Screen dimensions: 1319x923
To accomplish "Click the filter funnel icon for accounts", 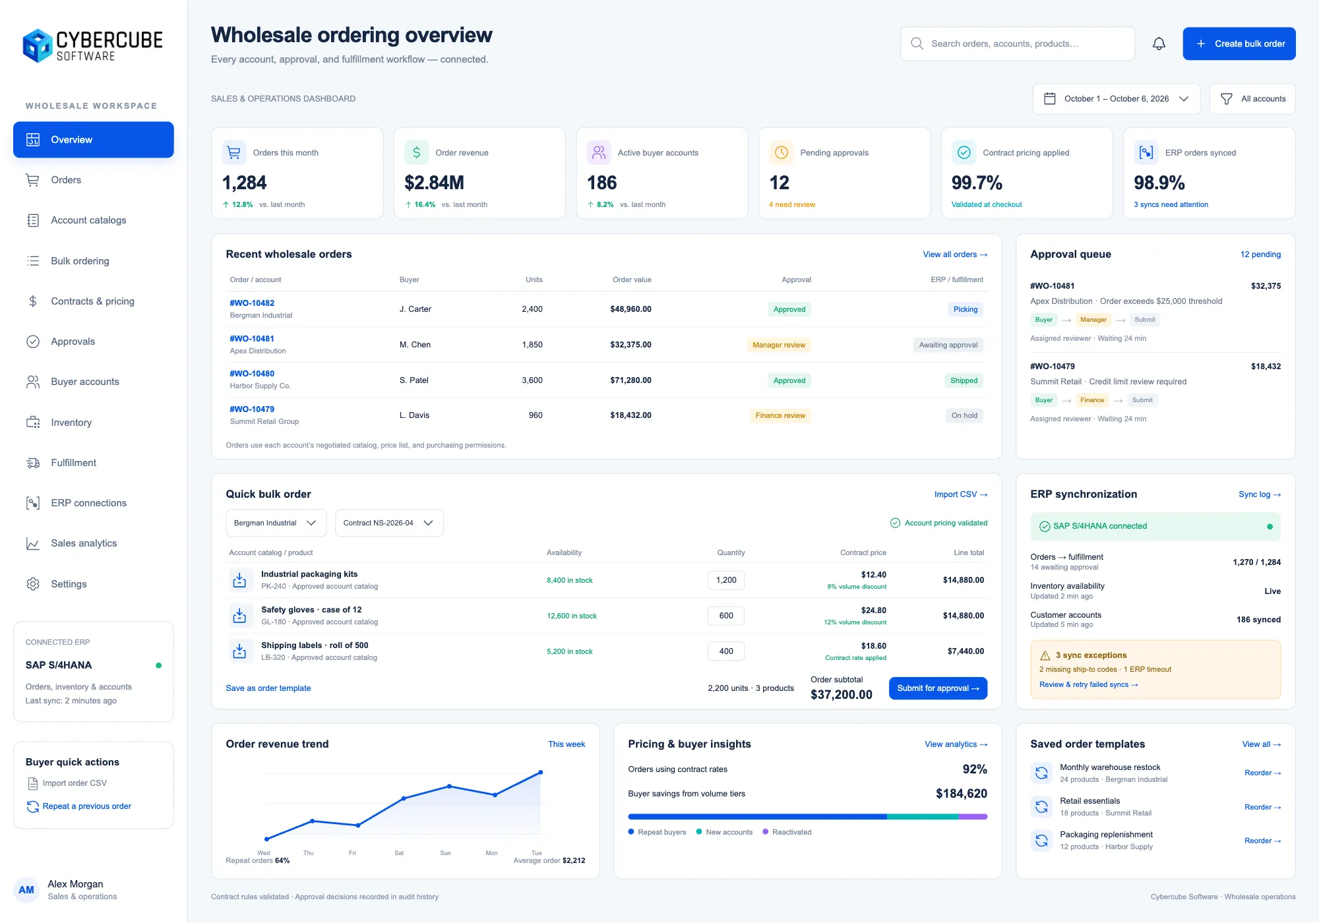I will coord(1227,99).
